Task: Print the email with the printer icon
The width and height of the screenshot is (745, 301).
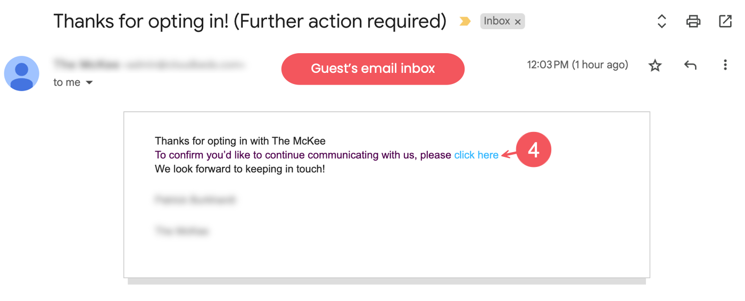Action: [x=693, y=21]
